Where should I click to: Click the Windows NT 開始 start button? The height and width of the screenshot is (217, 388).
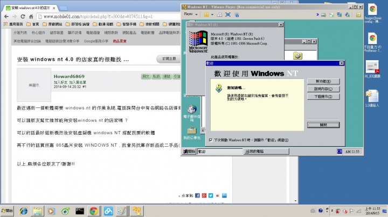[189, 151]
